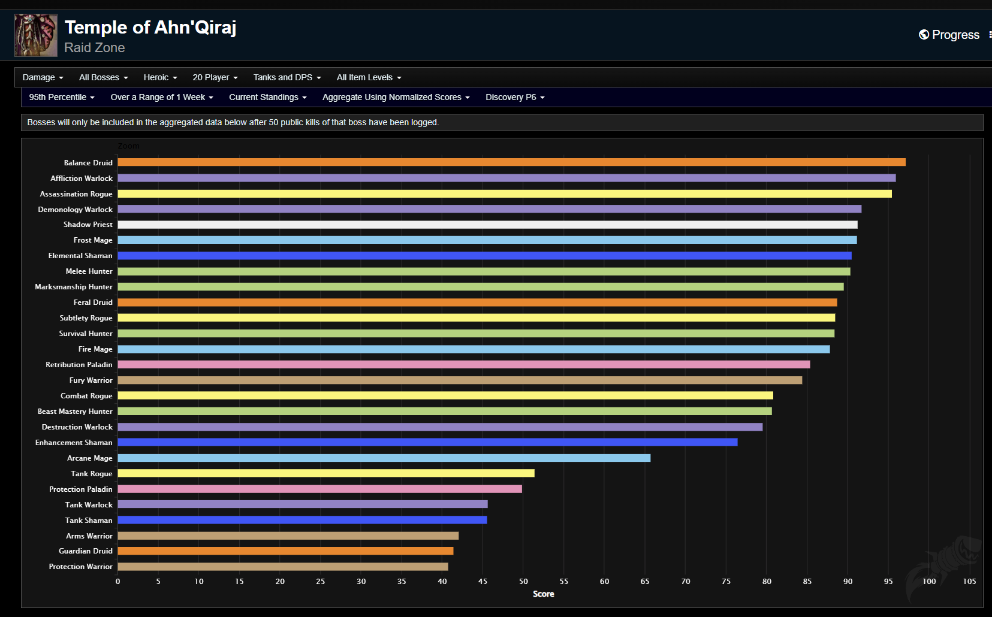The width and height of the screenshot is (992, 617).
Task: Click the Demonology Warlock label
Action: [75, 209]
